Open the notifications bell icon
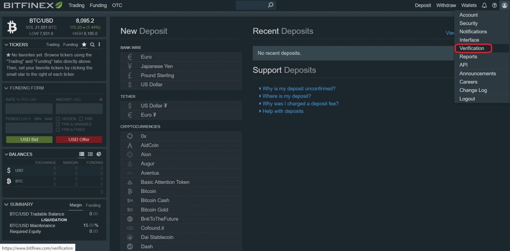Screen dimensions: 510x251 click(485, 5)
